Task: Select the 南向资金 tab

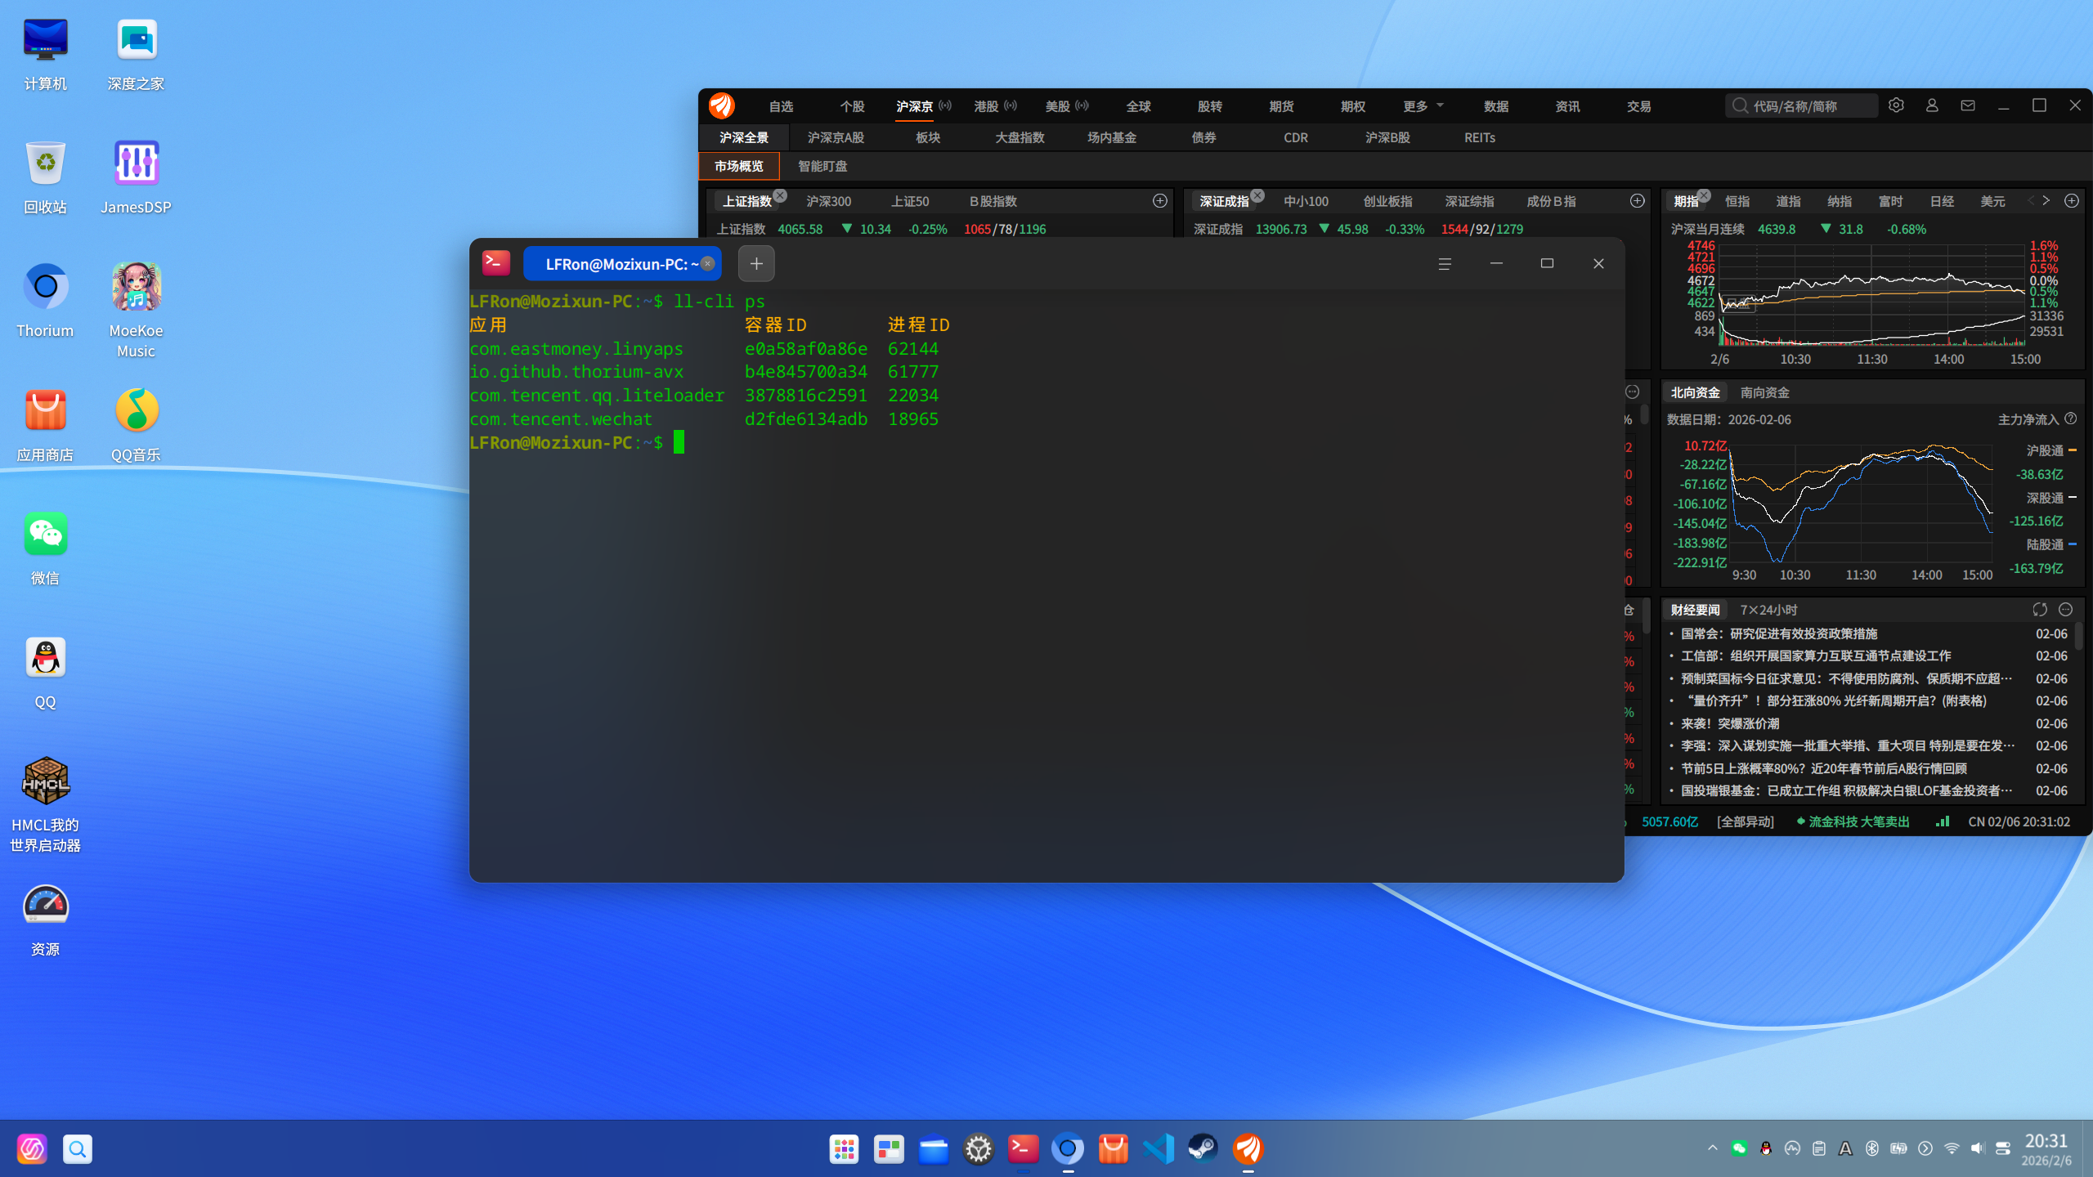Action: (x=1765, y=392)
